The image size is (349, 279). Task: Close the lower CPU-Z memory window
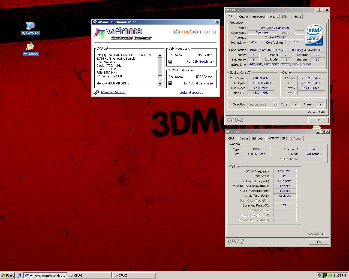327,132
